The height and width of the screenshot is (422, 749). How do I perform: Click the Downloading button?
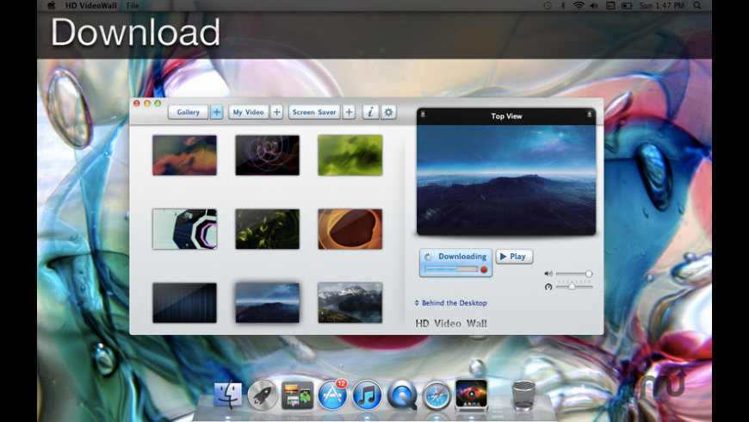(455, 263)
